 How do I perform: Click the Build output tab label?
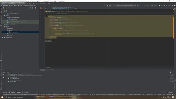pyautogui.click(x=4, y=72)
